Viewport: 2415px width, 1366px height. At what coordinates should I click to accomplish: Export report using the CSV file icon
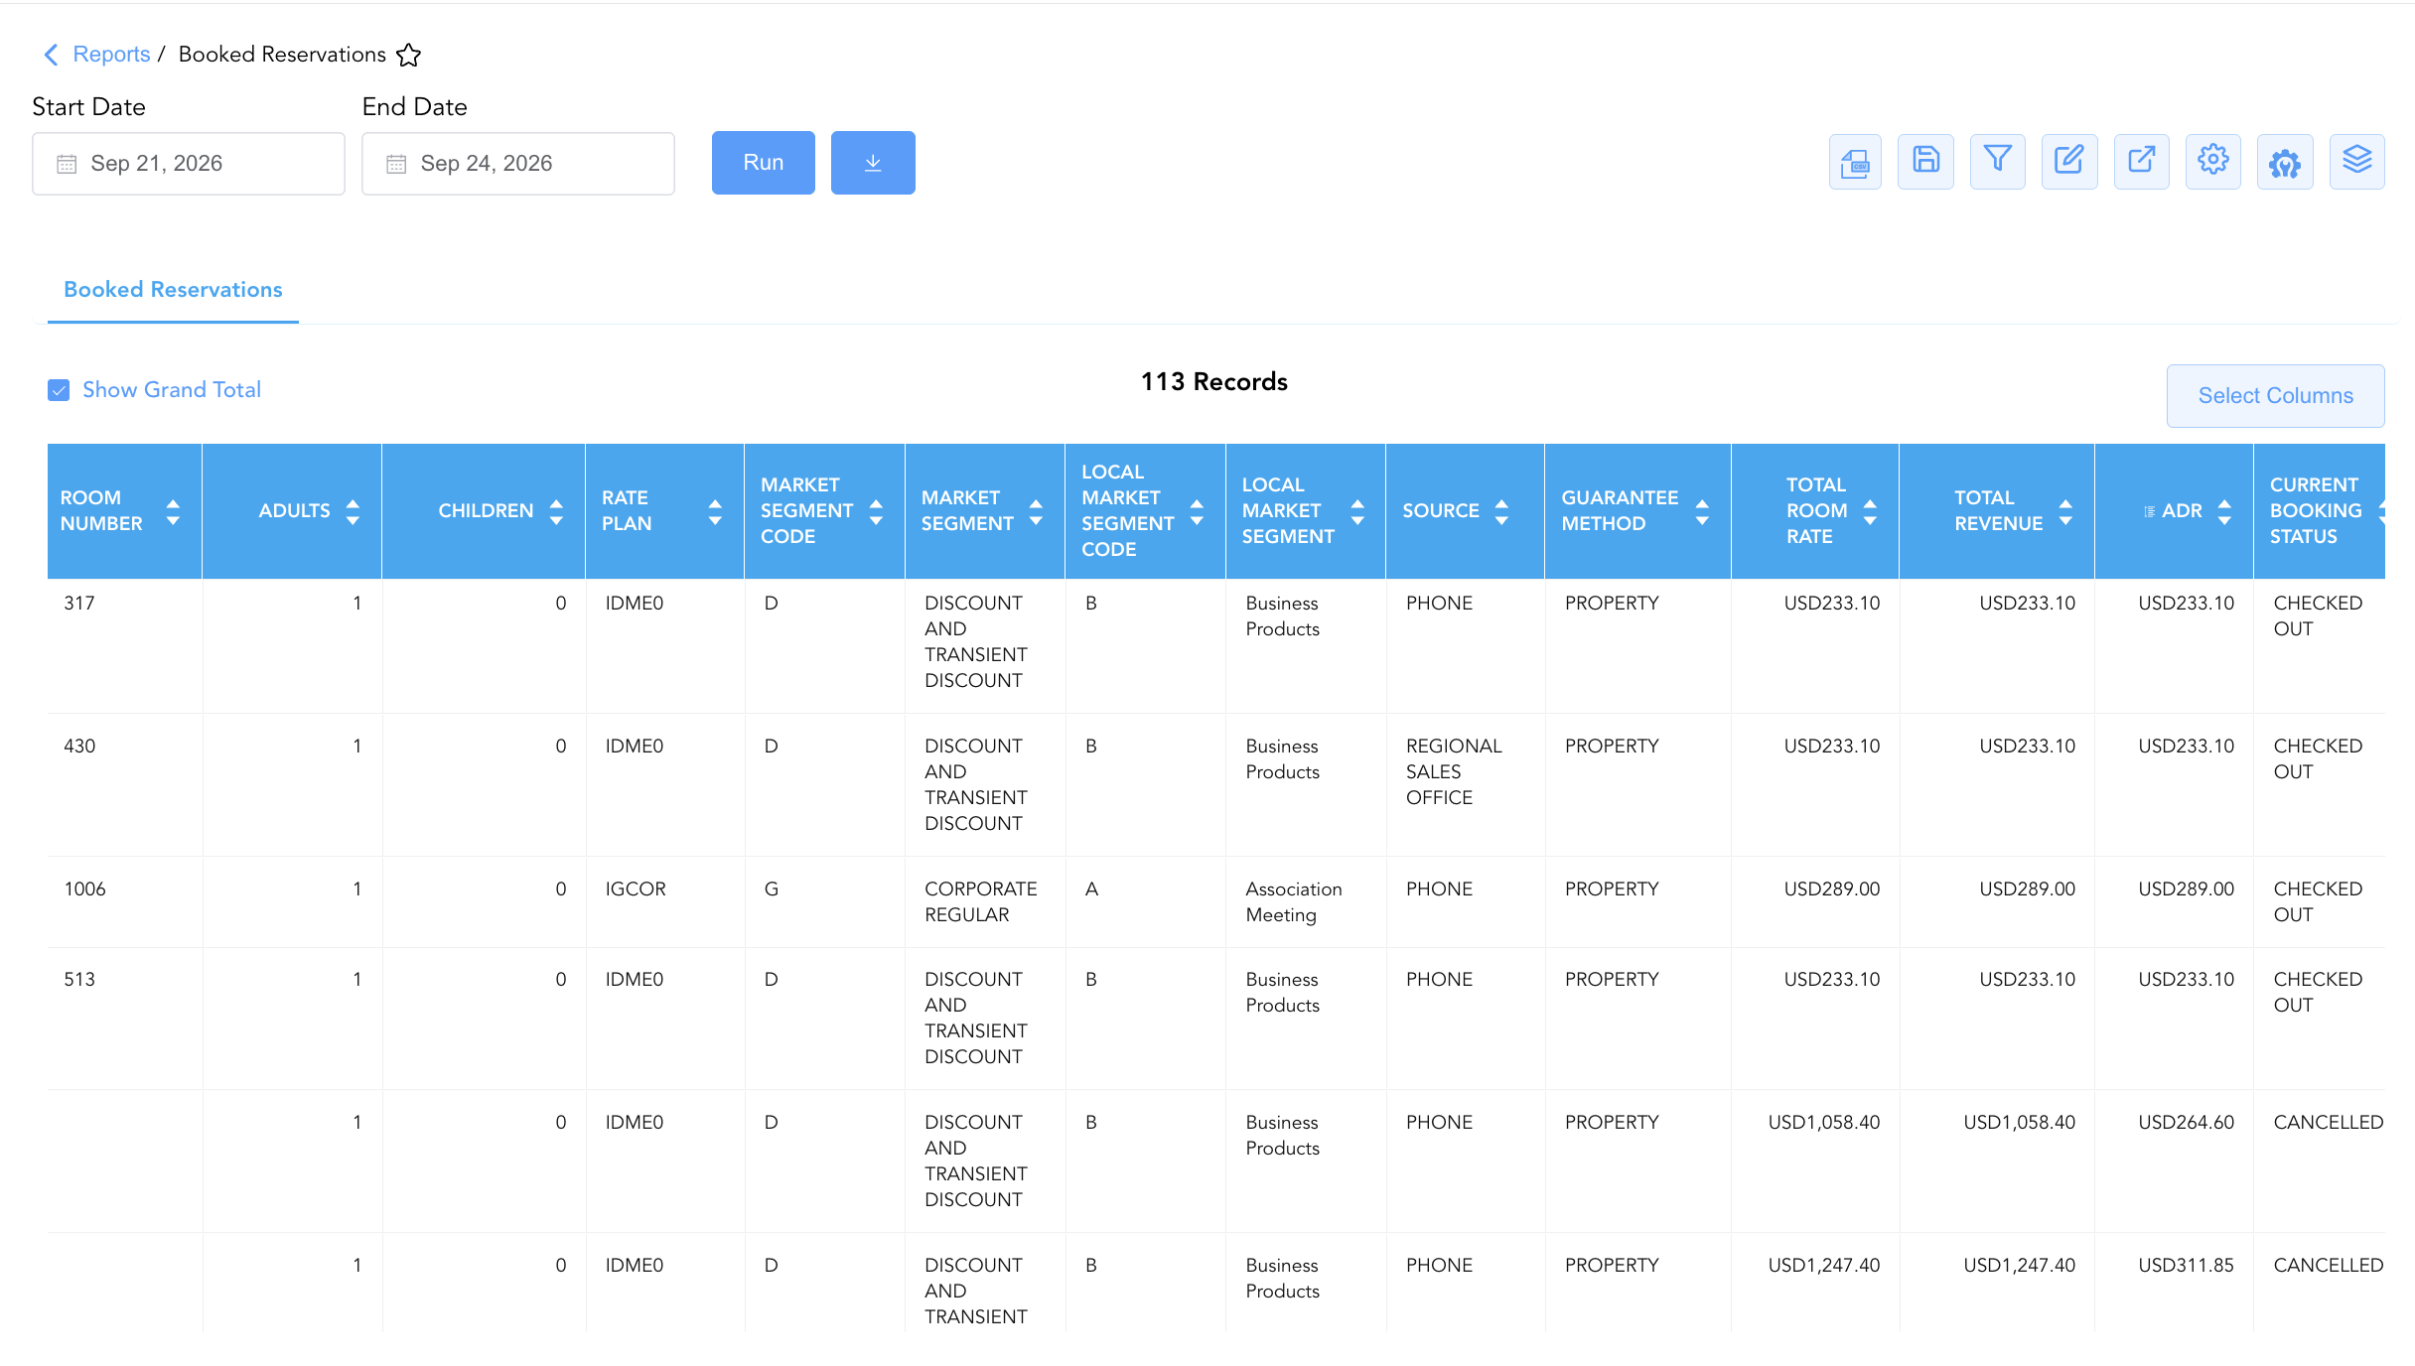click(x=1855, y=162)
